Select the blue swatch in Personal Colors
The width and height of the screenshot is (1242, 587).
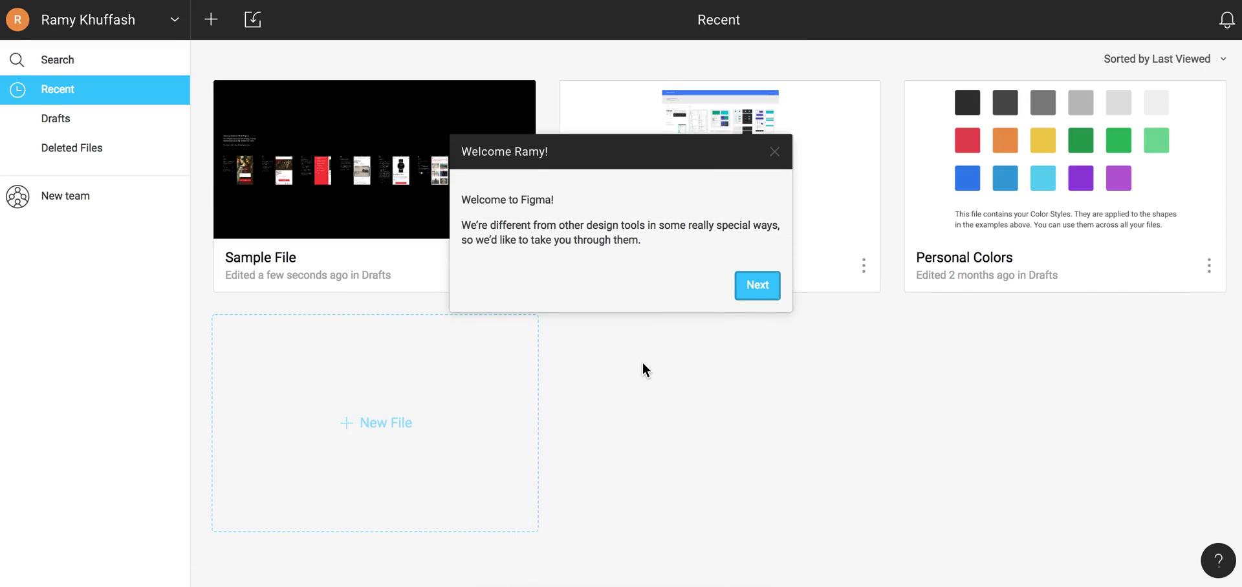pos(967,178)
